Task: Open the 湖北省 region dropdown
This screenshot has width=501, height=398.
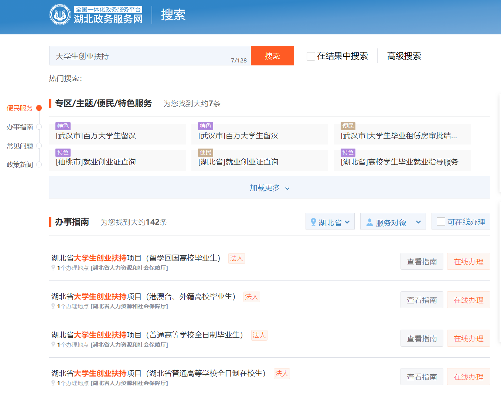Action: 330,222
